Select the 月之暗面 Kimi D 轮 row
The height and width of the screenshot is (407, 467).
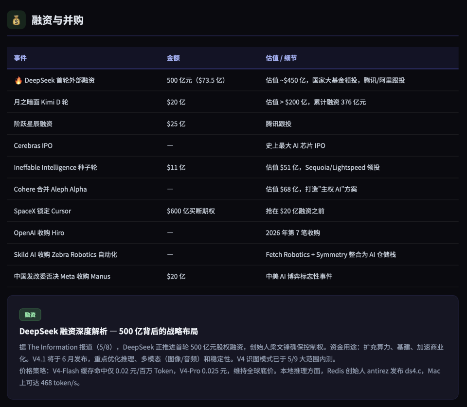[x=233, y=102]
